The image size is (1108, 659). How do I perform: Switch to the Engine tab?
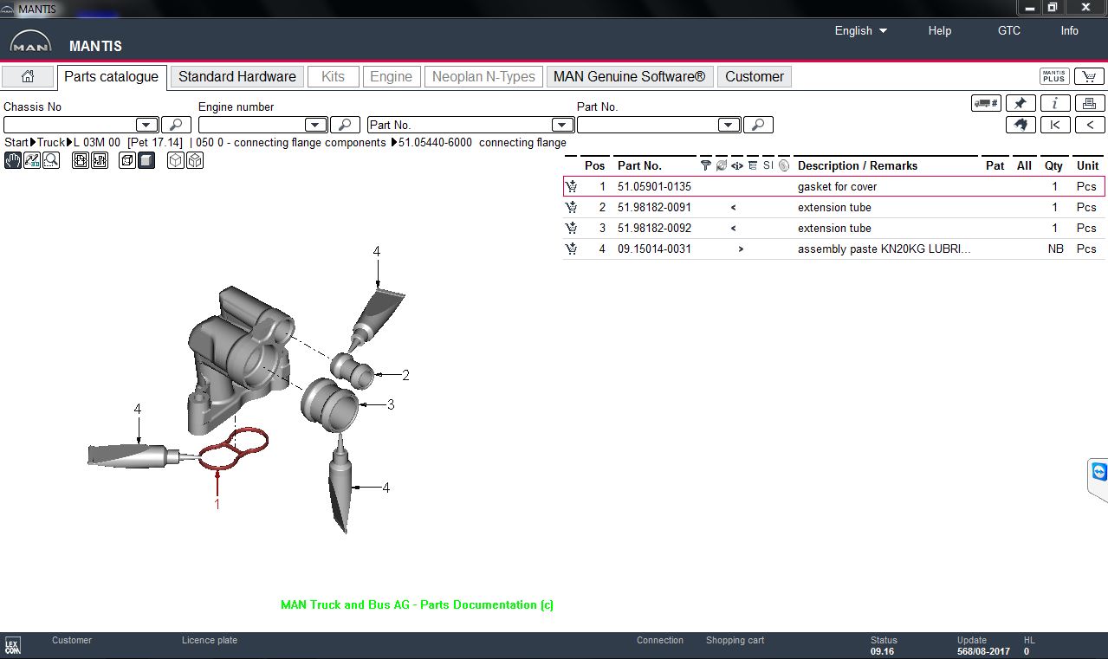391,76
